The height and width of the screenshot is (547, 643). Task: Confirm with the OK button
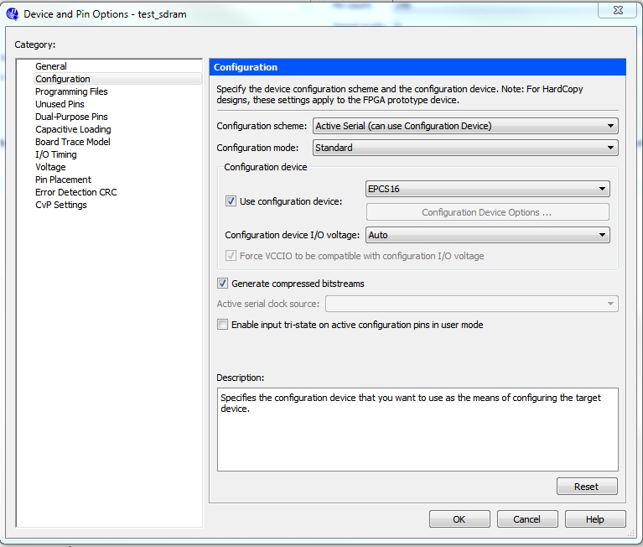point(459,519)
